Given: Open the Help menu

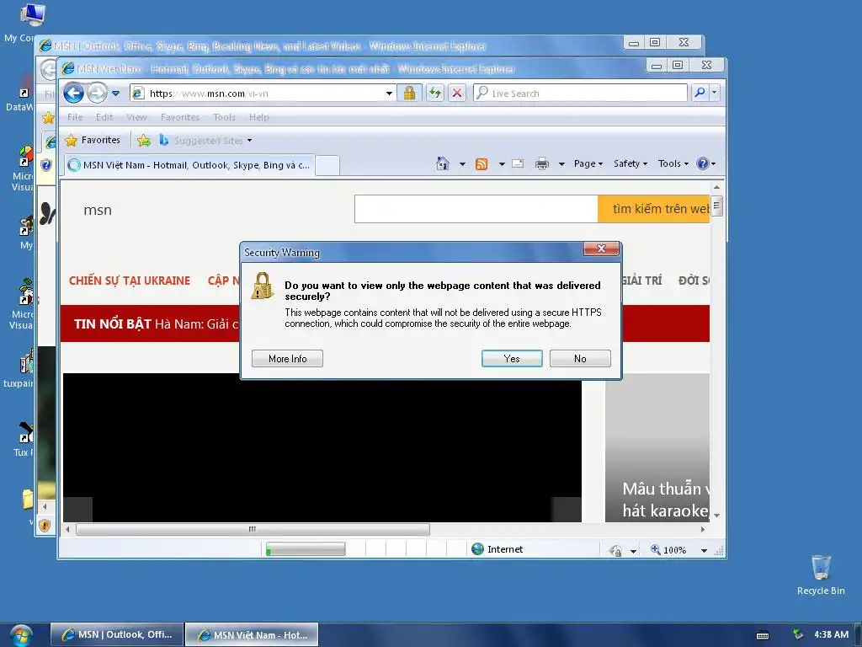Looking at the screenshot, I should 259,117.
